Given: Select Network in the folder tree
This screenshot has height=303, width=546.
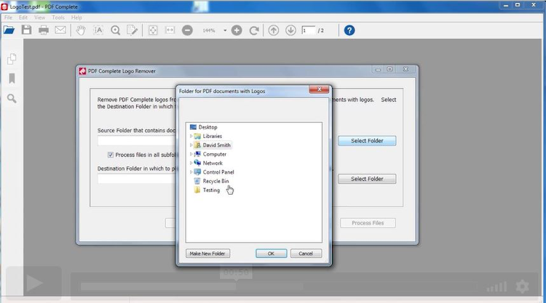Looking at the screenshot, I should pos(213,163).
